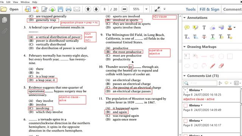Select the Underline text tool
The height and width of the screenshot is (136, 242).
click(213, 37)
